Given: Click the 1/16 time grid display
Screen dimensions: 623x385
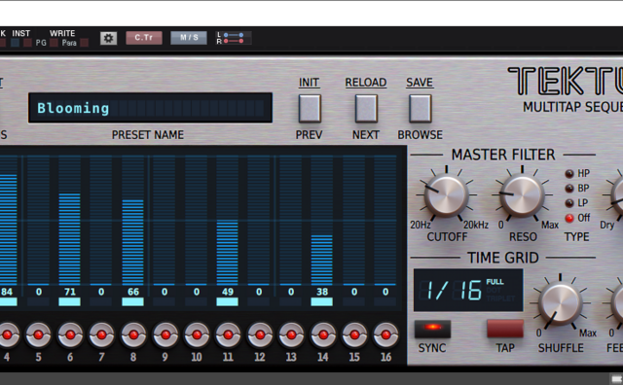Looking at the screenshot, I should click(468, 290).
